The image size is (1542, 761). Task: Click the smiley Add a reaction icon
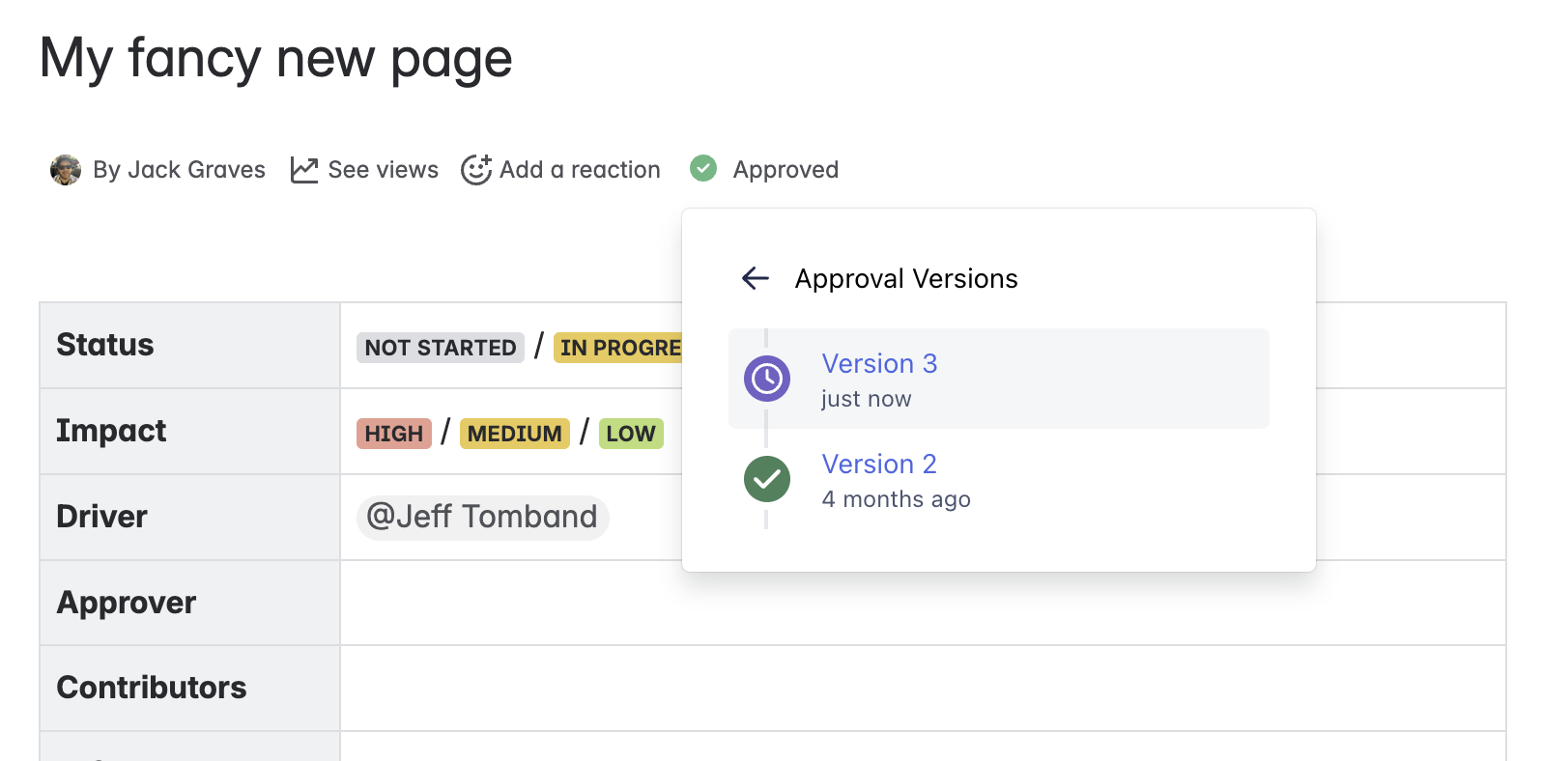coord(475,170)
